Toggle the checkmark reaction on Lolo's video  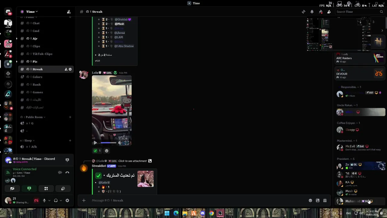97,151
